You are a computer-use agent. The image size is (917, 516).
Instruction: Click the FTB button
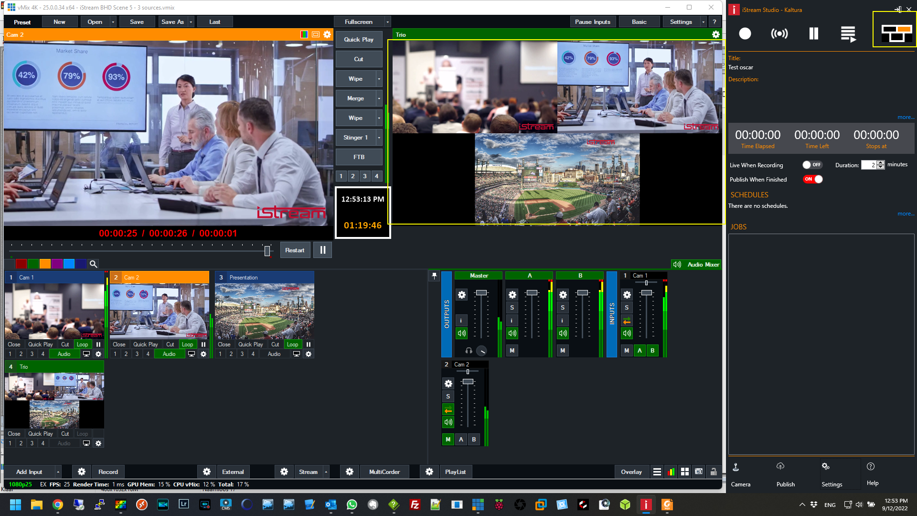coord(359,157)
